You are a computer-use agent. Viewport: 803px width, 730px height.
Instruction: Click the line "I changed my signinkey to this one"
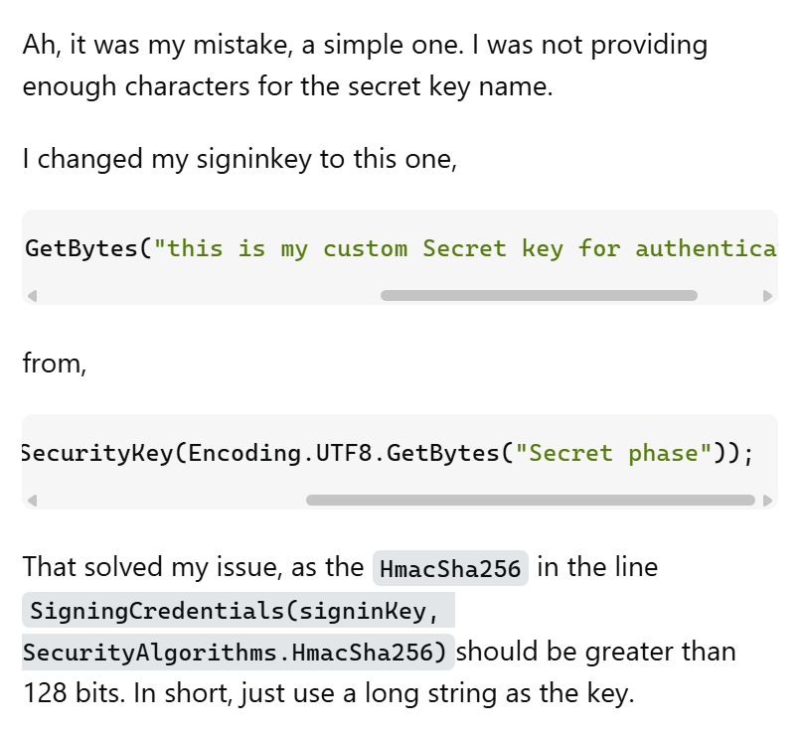[x=240, y=159]
